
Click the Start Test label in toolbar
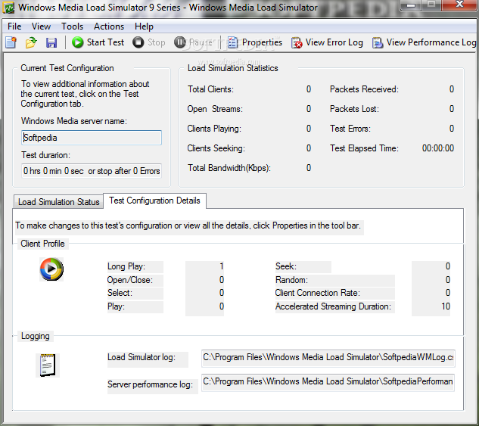(105, 42)
